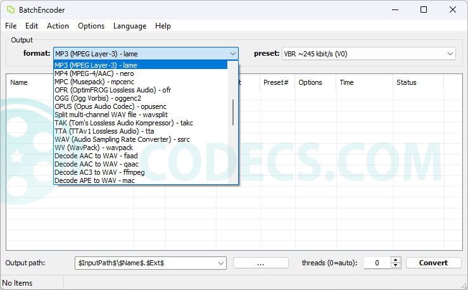Select MP4 (MPEG-4/AAC) - nero option
The height and width of the screenshot is (290, 468).
pyautogui.click(x=141, y=73)
